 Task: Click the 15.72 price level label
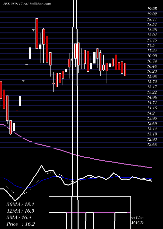152,82
